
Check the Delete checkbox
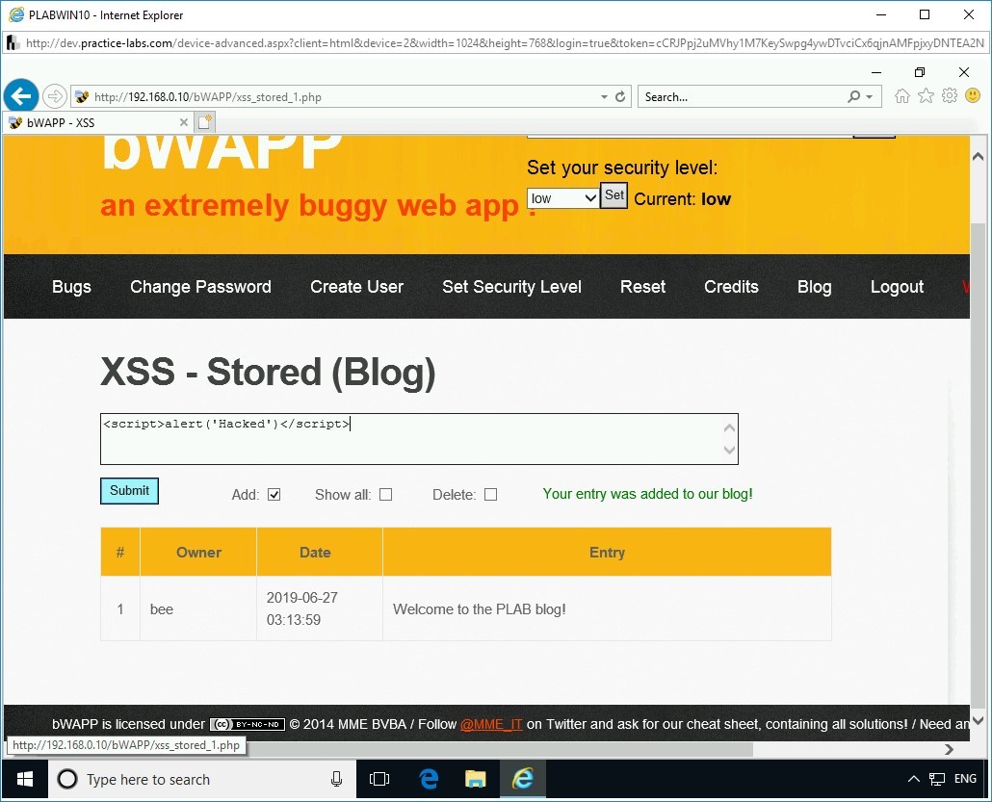(490, 494)
